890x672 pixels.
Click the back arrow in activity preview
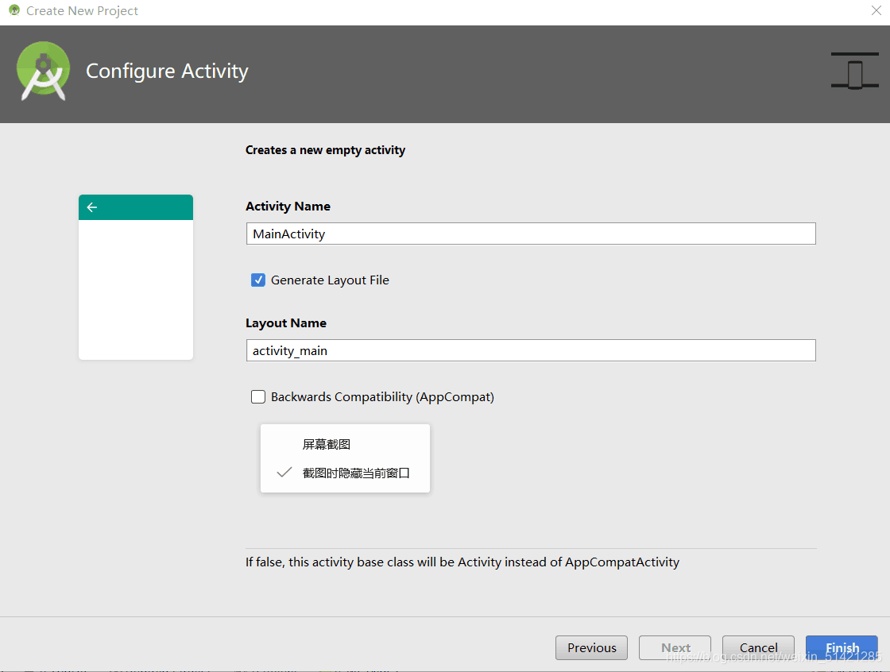(x=92, y=207)
